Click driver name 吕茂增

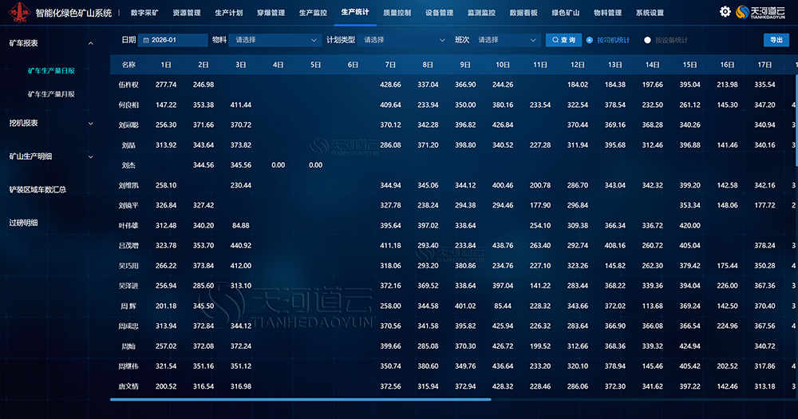click(x=128, y=246)
